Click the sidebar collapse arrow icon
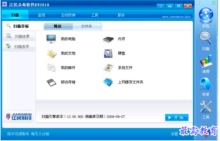 198,3
